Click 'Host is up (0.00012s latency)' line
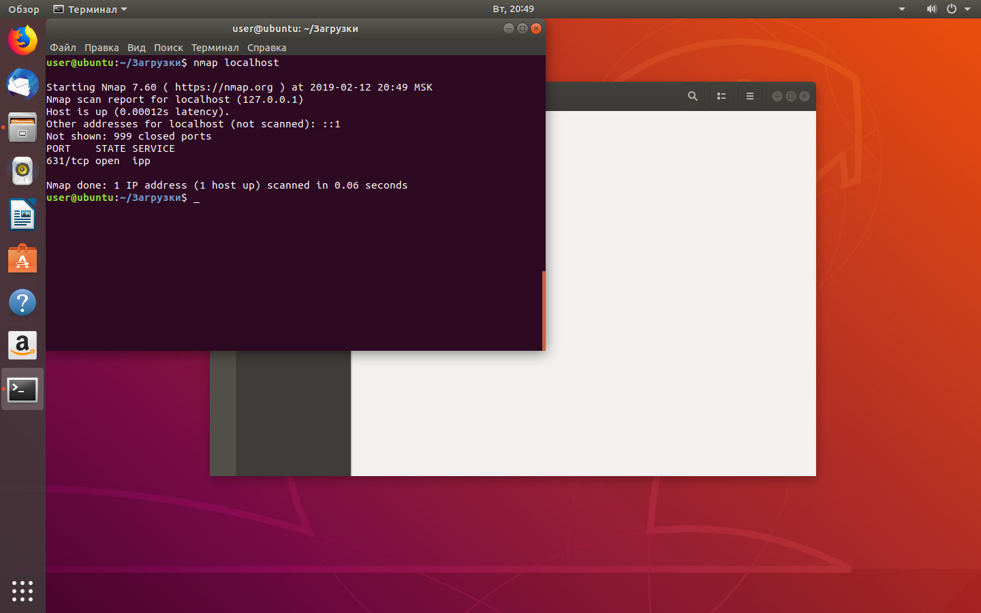 pyautogui.click(x=138, y=112)
